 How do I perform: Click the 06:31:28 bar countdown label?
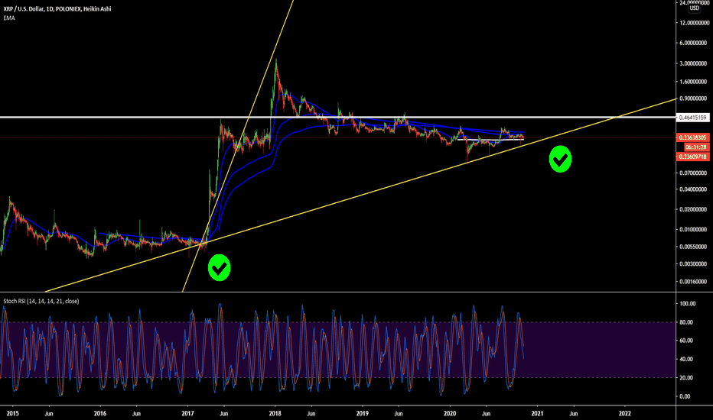point(696,147)
